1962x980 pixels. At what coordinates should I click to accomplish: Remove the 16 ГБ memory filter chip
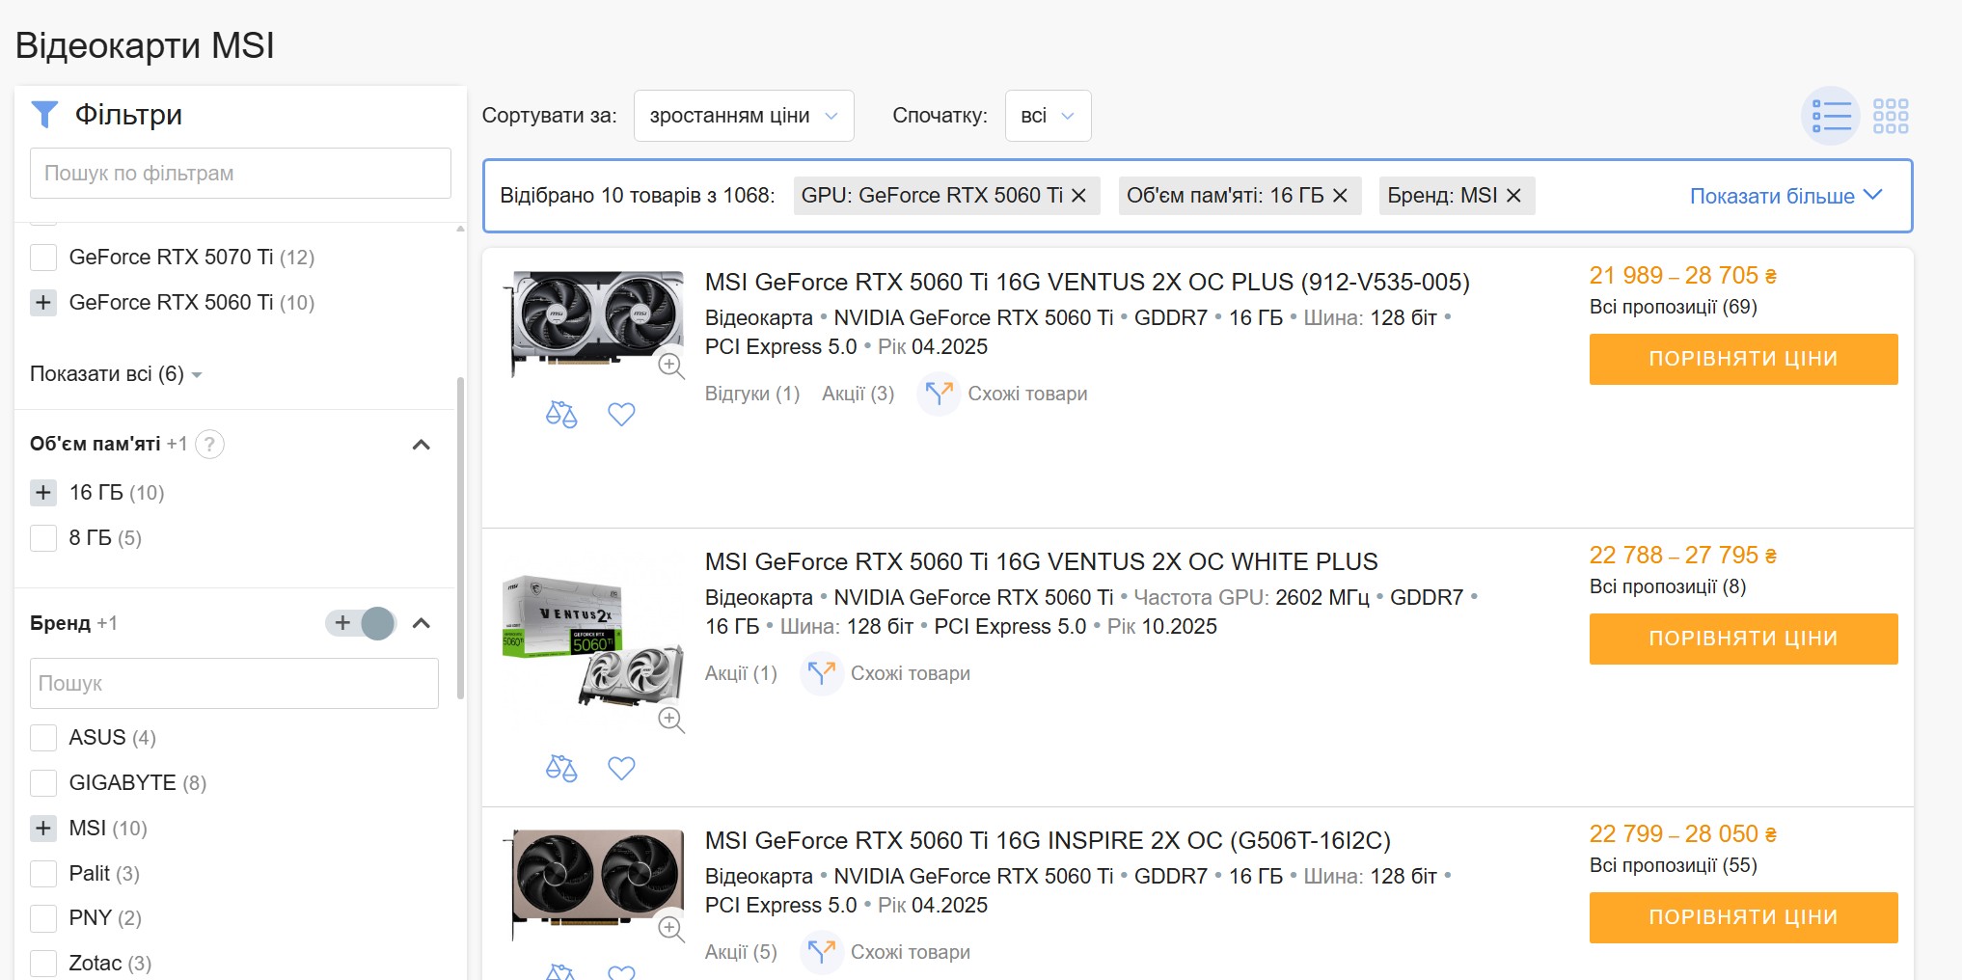(x=1340, y=196)
